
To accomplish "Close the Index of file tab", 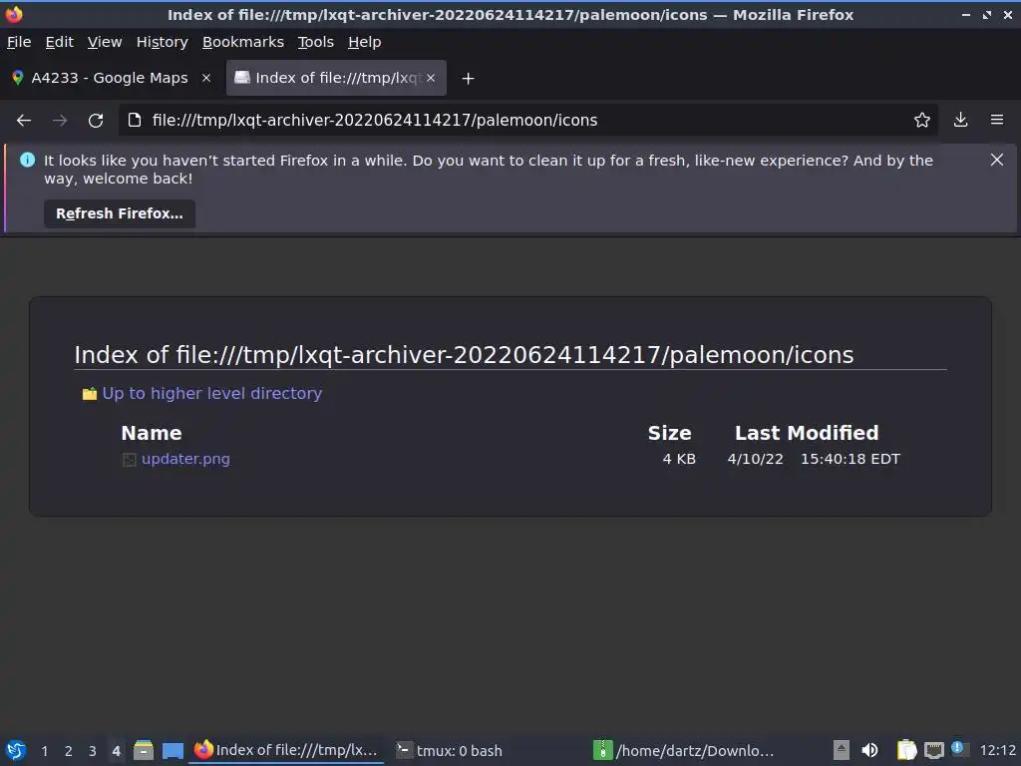I will pos(431,78).
